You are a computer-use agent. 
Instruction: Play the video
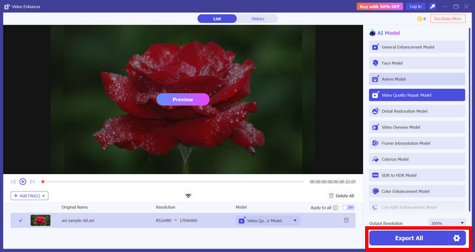(x=22, y=182)
